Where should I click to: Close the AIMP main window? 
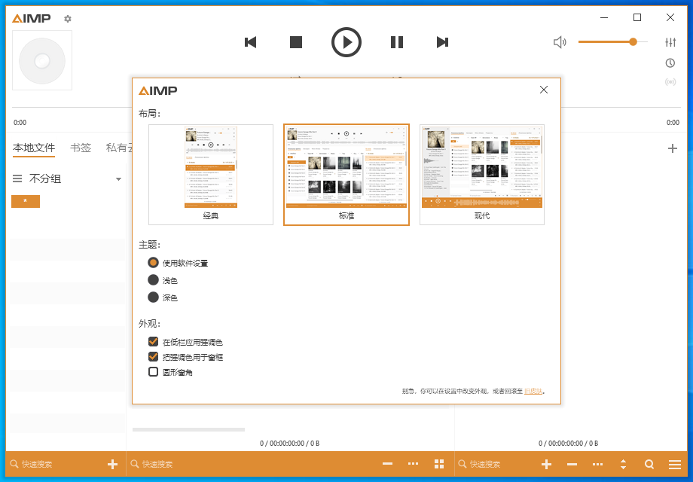click(670, 17)
